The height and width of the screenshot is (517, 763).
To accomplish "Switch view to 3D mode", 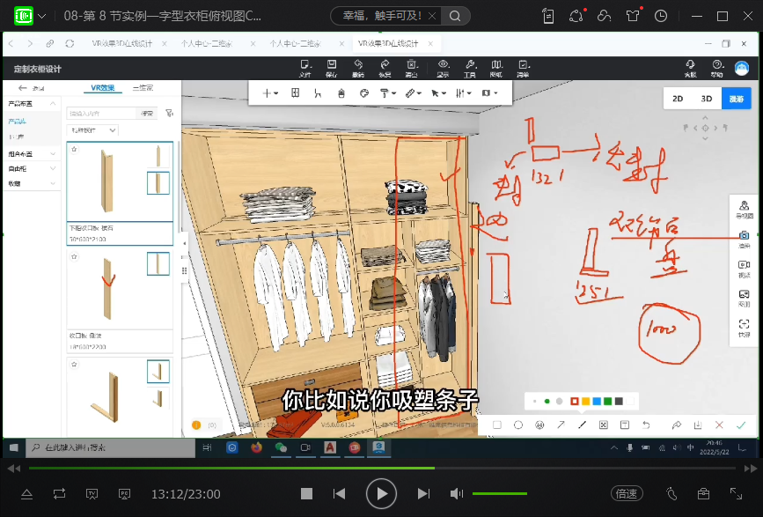I will (707, 99).
